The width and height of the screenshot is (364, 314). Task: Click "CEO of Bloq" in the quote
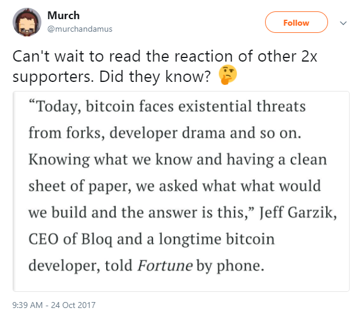(x=68, y=239)
